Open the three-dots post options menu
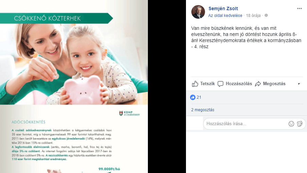This screenshot has height=173, width=307. click(x=300, y=8)
